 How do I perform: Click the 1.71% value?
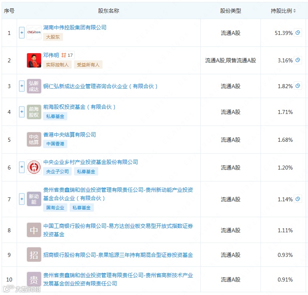[285, 112]
